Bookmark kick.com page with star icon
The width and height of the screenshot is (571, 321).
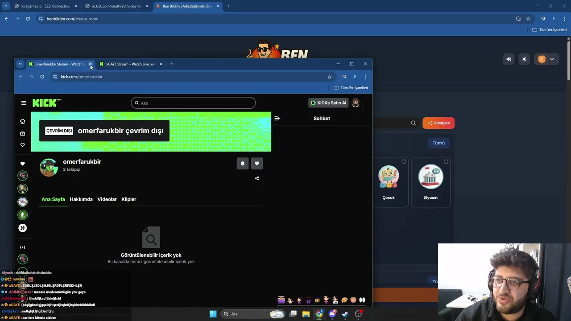point(330,77)
